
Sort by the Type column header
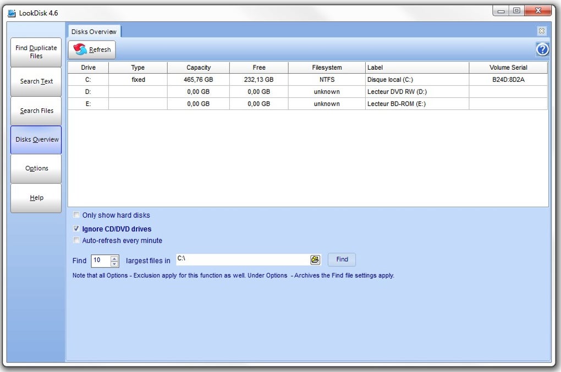[x=137, y=68]
